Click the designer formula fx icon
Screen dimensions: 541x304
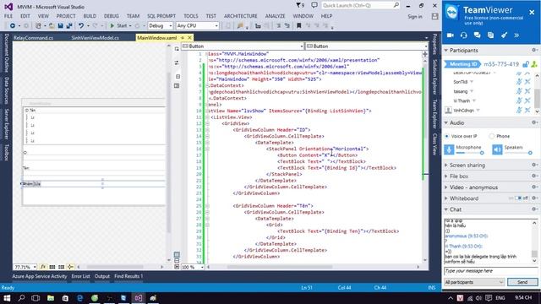[x=43, y=267]
